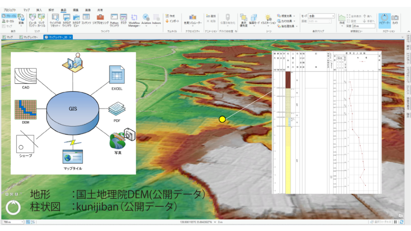Click the Depth (深度) input field

(363, 26)
